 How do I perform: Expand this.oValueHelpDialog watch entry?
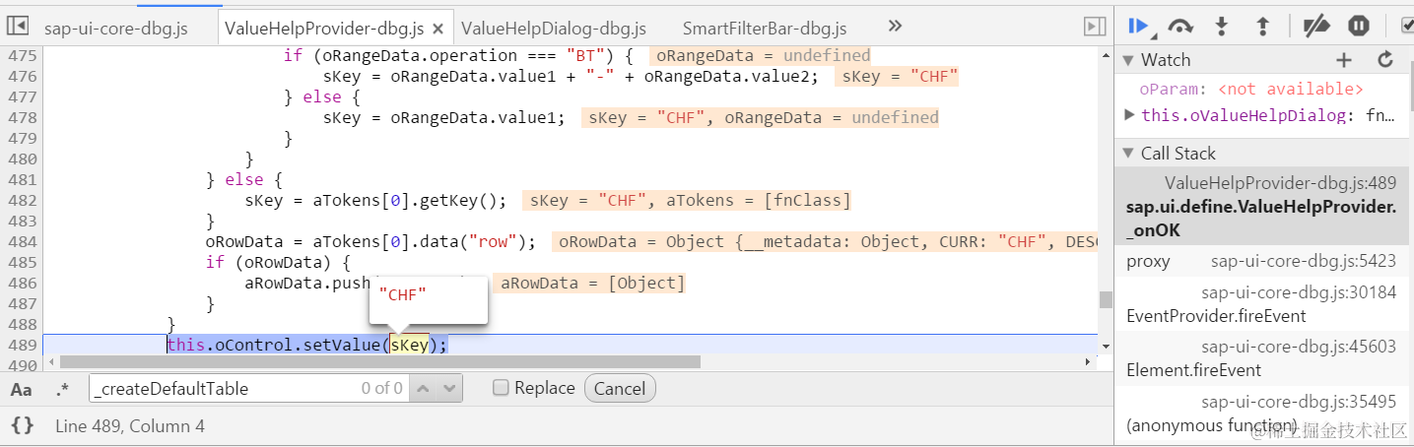(x=1130, y=115)
